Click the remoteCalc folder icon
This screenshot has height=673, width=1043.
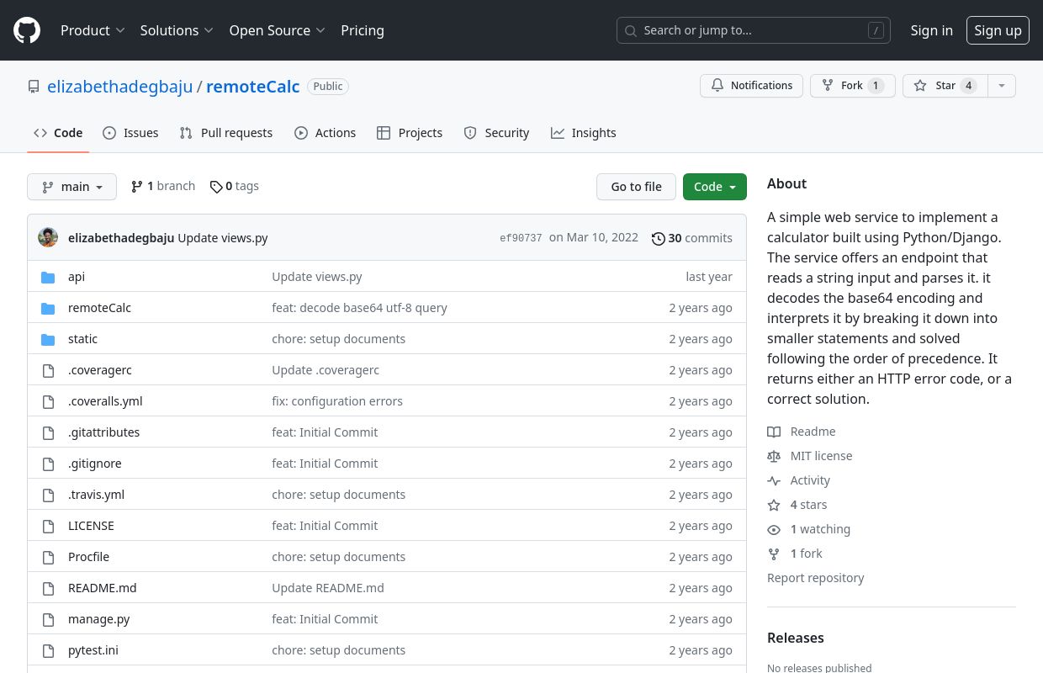coord(48,308)
